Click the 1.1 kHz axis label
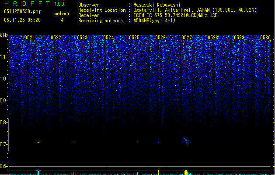The image size is (275, 175). point(4,57)
